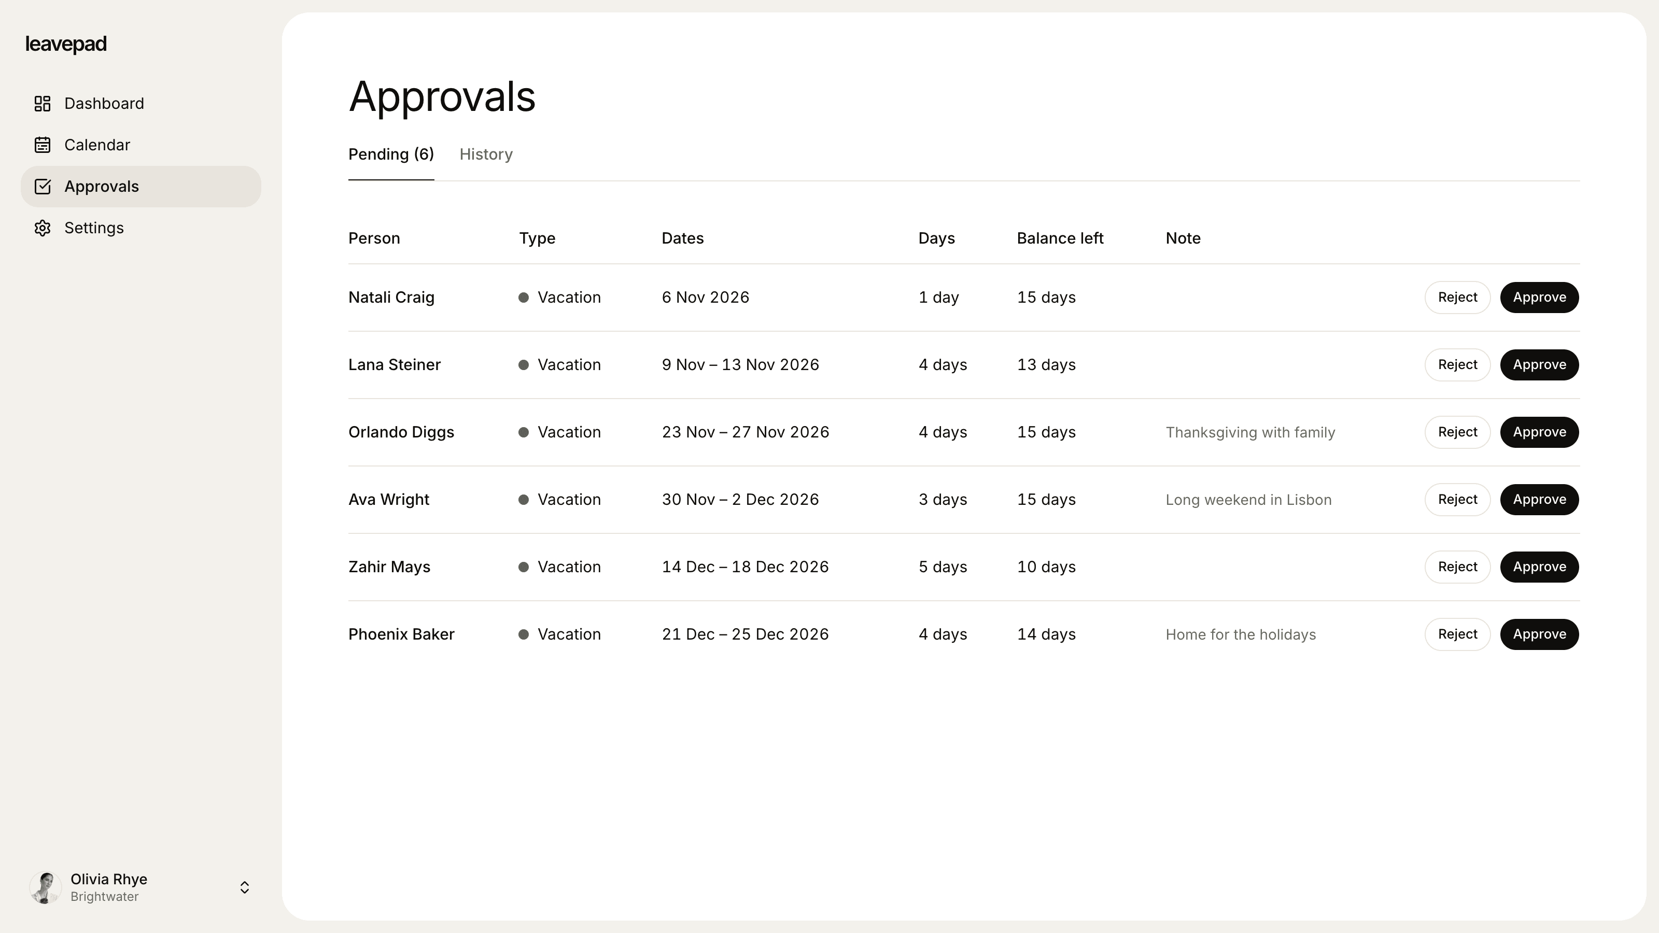Reject Orlando Diggs' request

coord(1457,432)
